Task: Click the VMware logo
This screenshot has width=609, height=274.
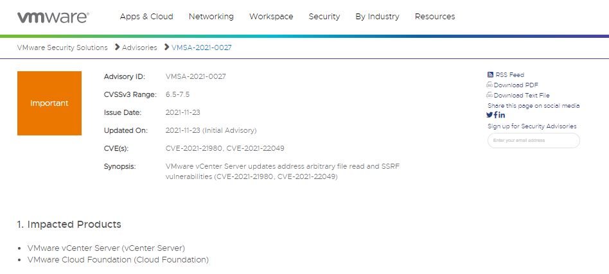Action: [x=53, y=17]
